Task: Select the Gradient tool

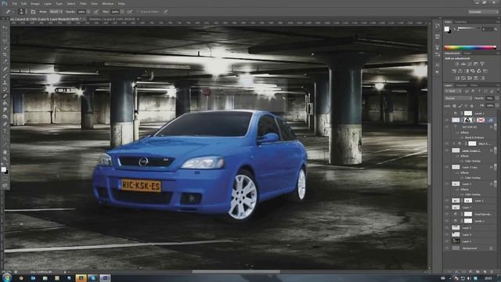Action: tap(5, 103)
